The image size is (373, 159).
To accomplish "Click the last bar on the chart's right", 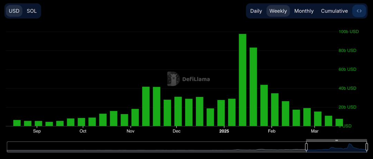I will tap(339, 122).
